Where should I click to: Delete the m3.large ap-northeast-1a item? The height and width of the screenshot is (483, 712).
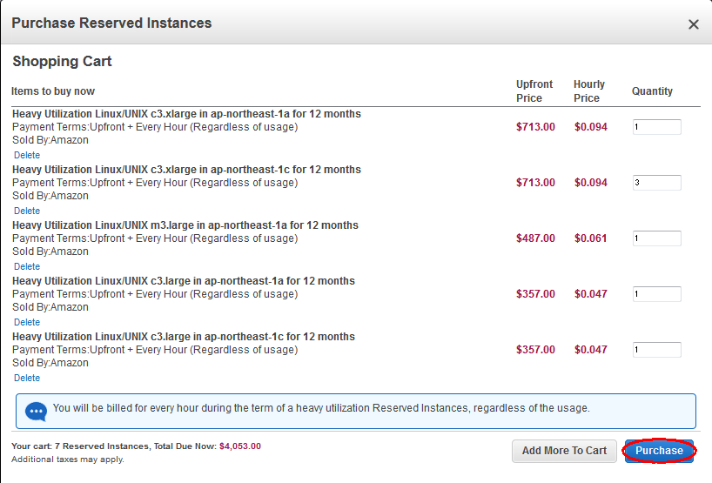pyautogui.click(x=27, y=266)
